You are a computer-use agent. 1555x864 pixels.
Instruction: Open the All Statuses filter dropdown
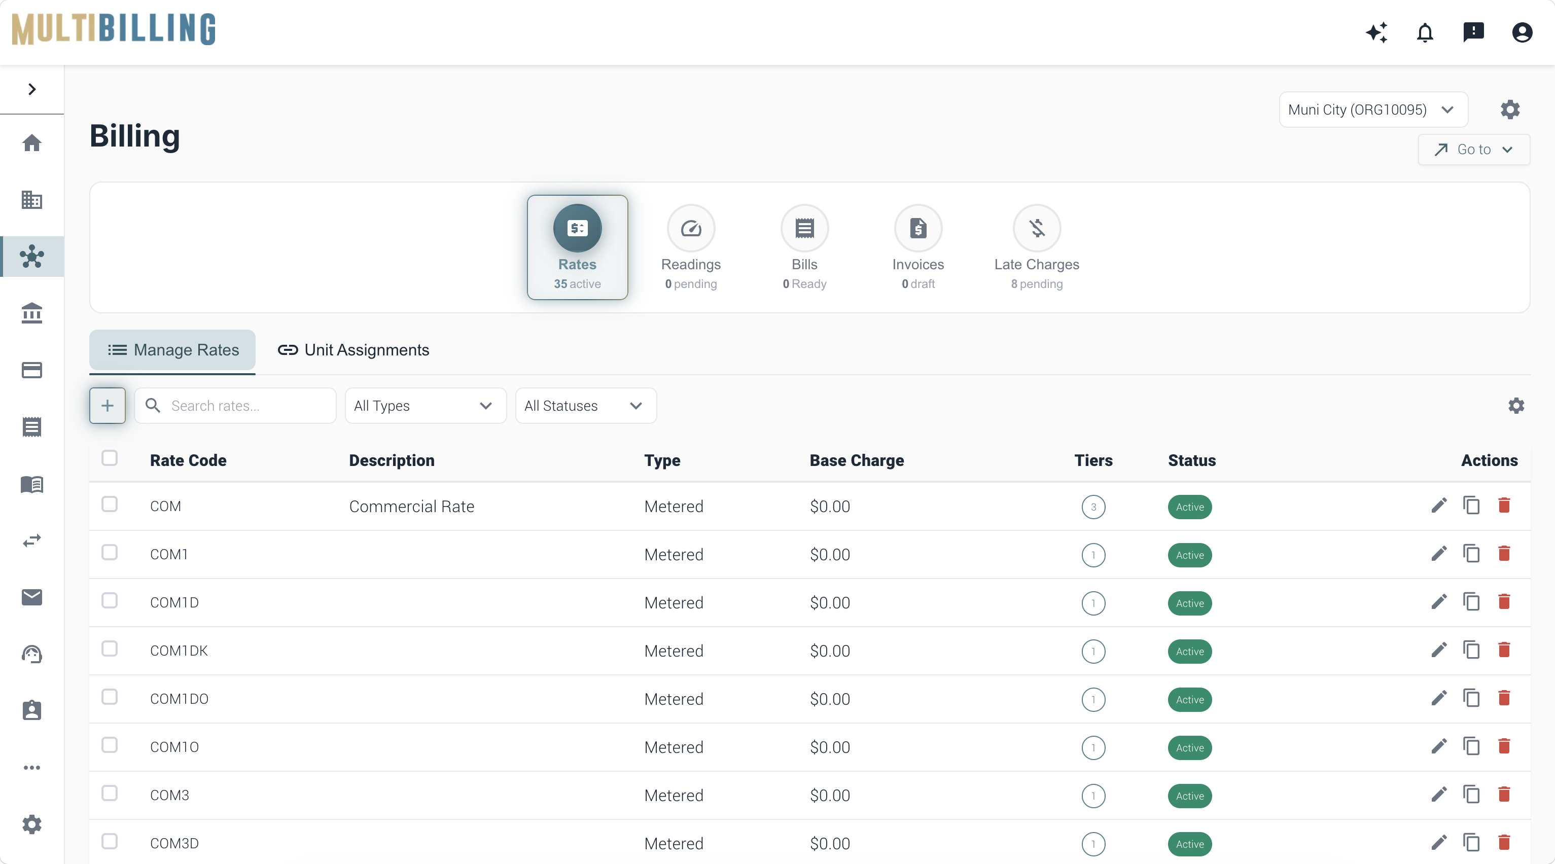586,406
